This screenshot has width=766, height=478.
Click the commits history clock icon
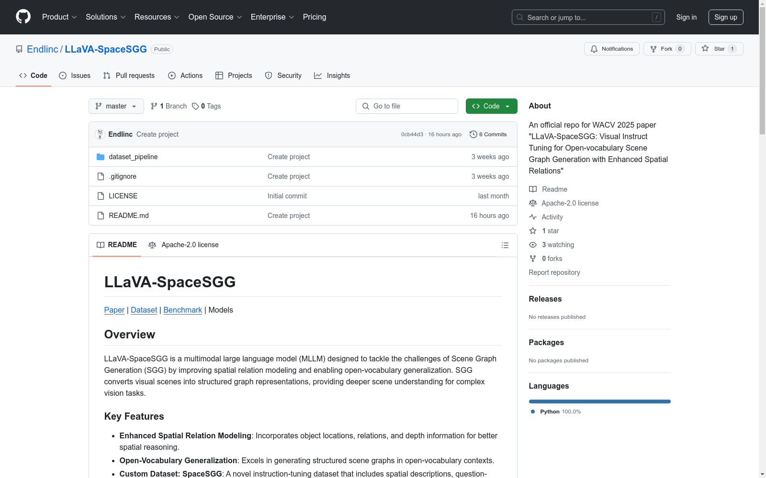473,134
